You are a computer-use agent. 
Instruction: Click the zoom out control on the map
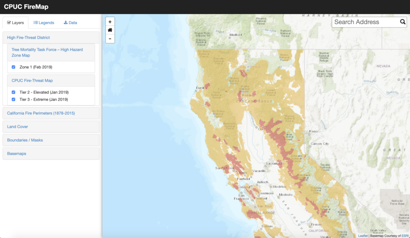click(110, 39)
